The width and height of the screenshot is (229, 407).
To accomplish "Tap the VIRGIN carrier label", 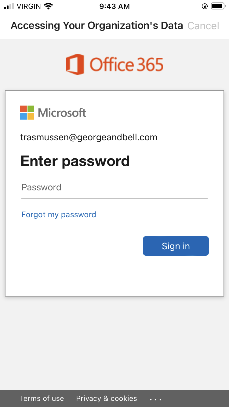I will point(29,6).
